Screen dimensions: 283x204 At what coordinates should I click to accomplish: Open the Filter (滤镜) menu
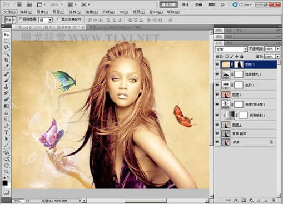click(92, 12)
